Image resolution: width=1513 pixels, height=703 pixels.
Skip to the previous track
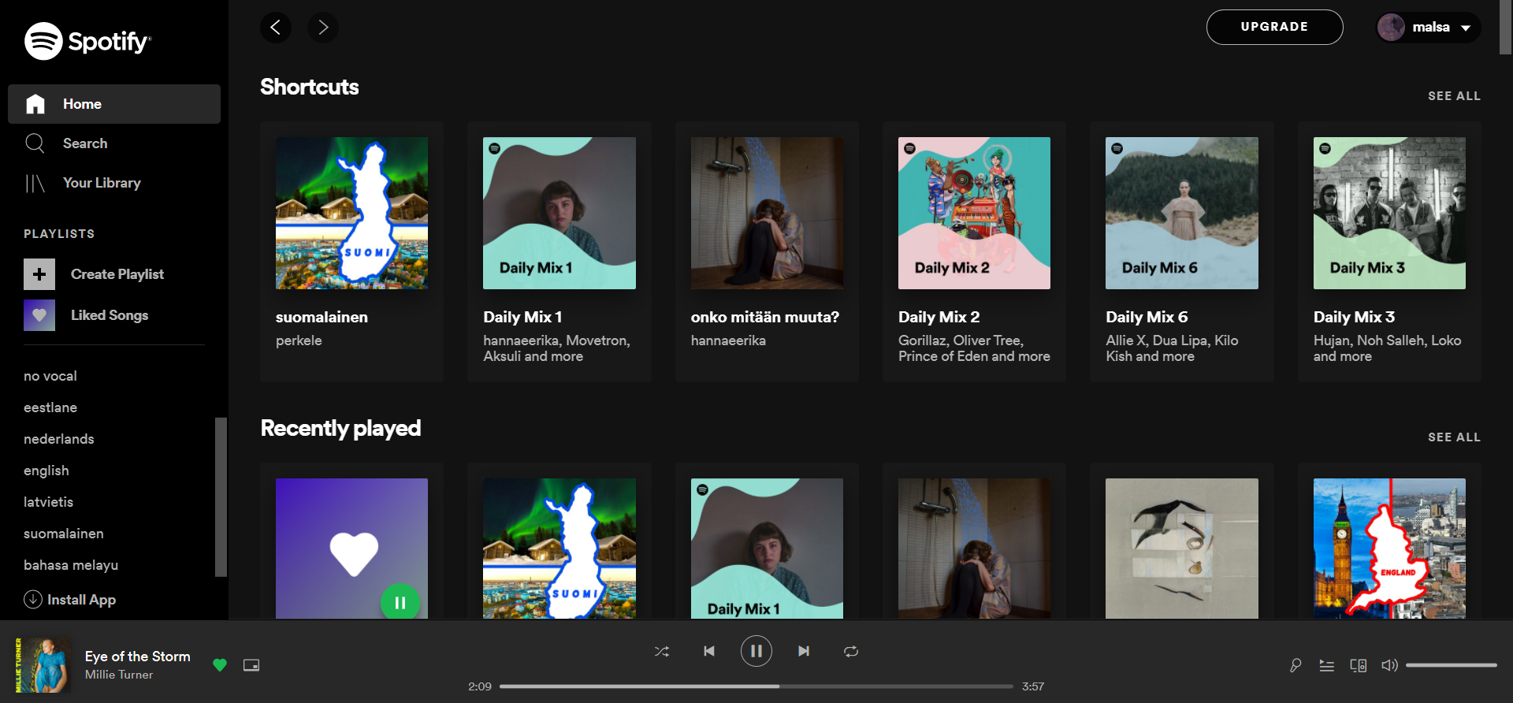pyautogui.click(x=709, y=651)
